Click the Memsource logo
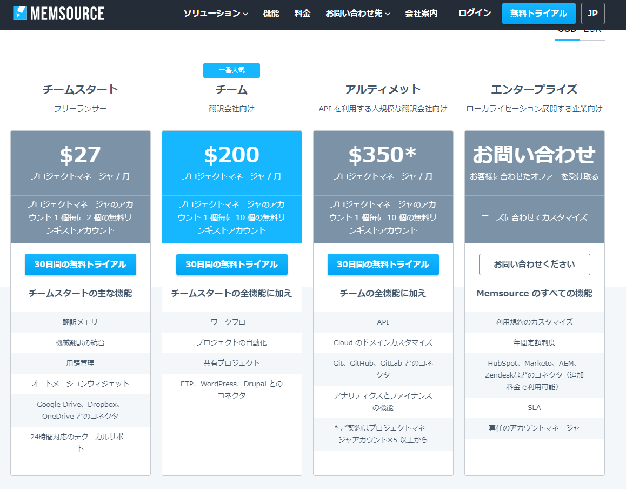 click(x=58, y=14)
